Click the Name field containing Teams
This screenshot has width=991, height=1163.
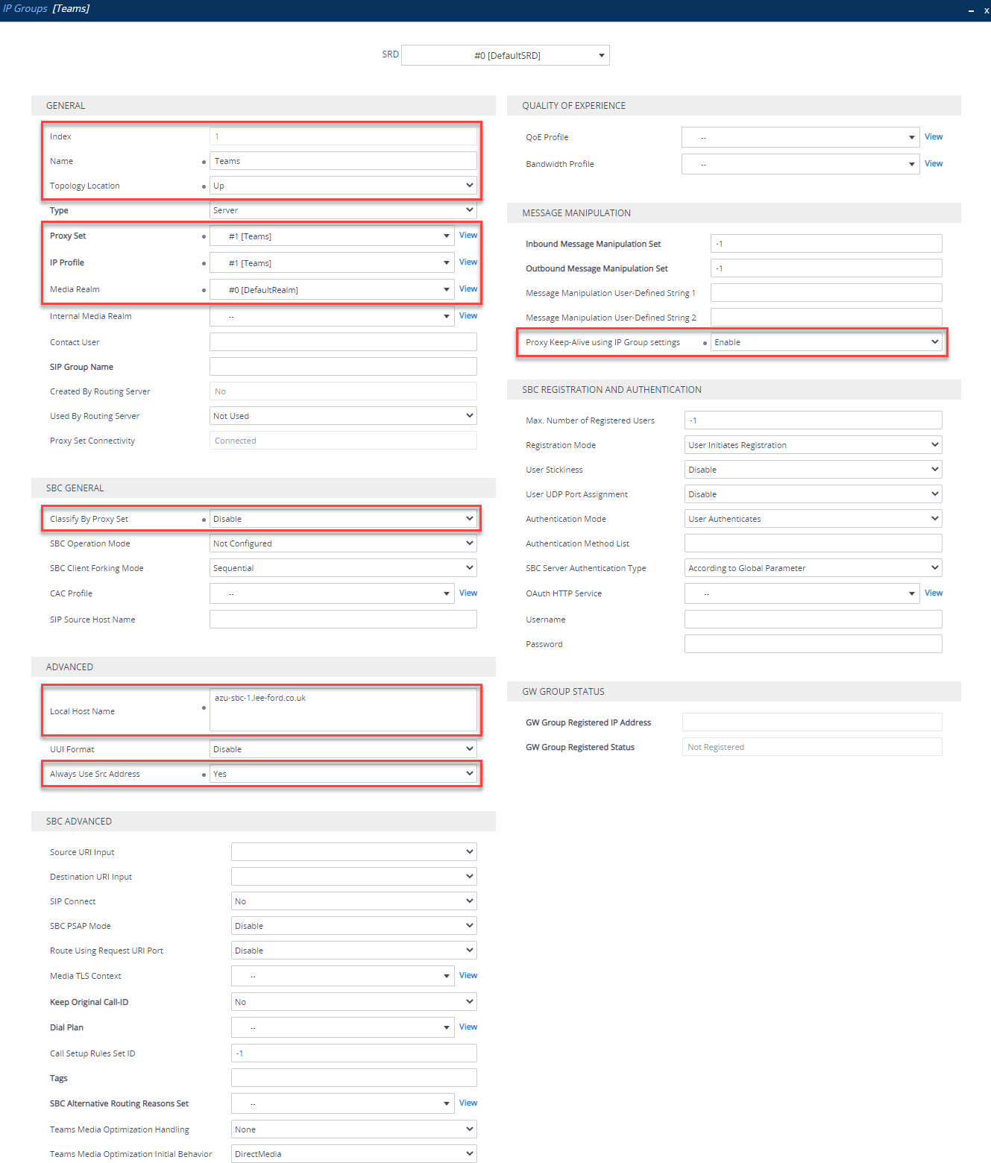point(343,161)
